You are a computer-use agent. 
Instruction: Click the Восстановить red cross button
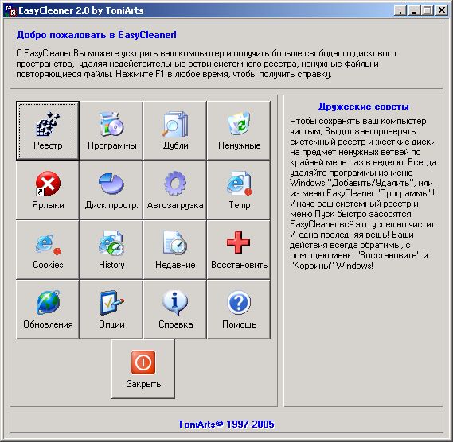239,250
